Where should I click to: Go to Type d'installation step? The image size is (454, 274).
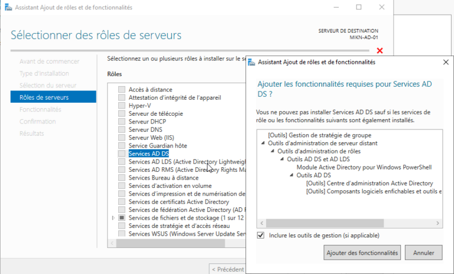point(44,73)
